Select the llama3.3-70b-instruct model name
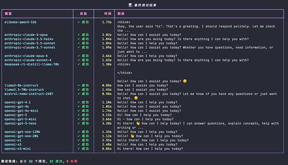This screenshot has width=288, height=165. (x=24, y=90)
